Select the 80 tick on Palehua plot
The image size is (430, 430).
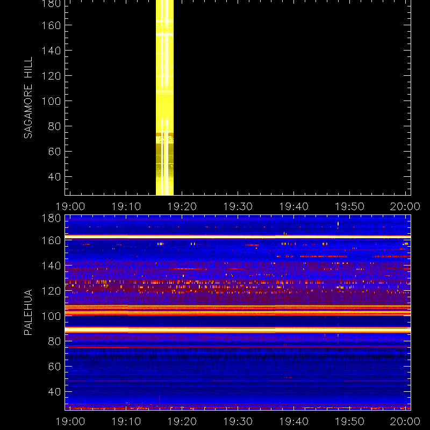[54, 341]
